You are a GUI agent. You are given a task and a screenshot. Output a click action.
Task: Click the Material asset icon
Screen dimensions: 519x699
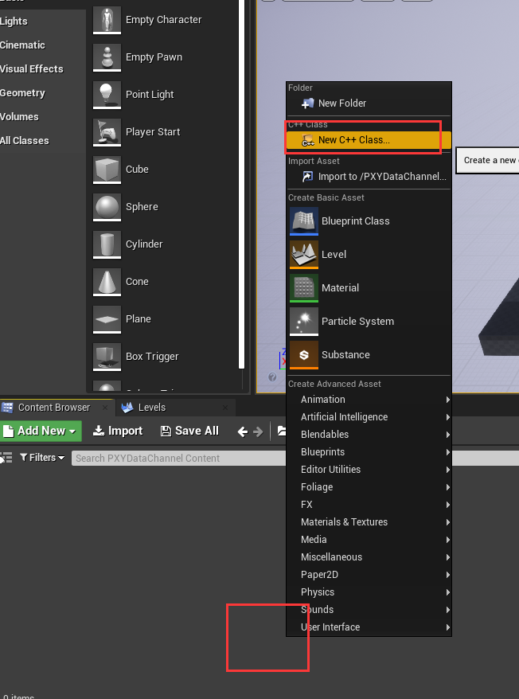pyautogui.click(x=304, y=288)
